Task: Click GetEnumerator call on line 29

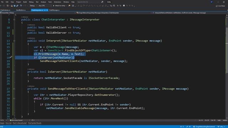Action: tap(105, 95)
